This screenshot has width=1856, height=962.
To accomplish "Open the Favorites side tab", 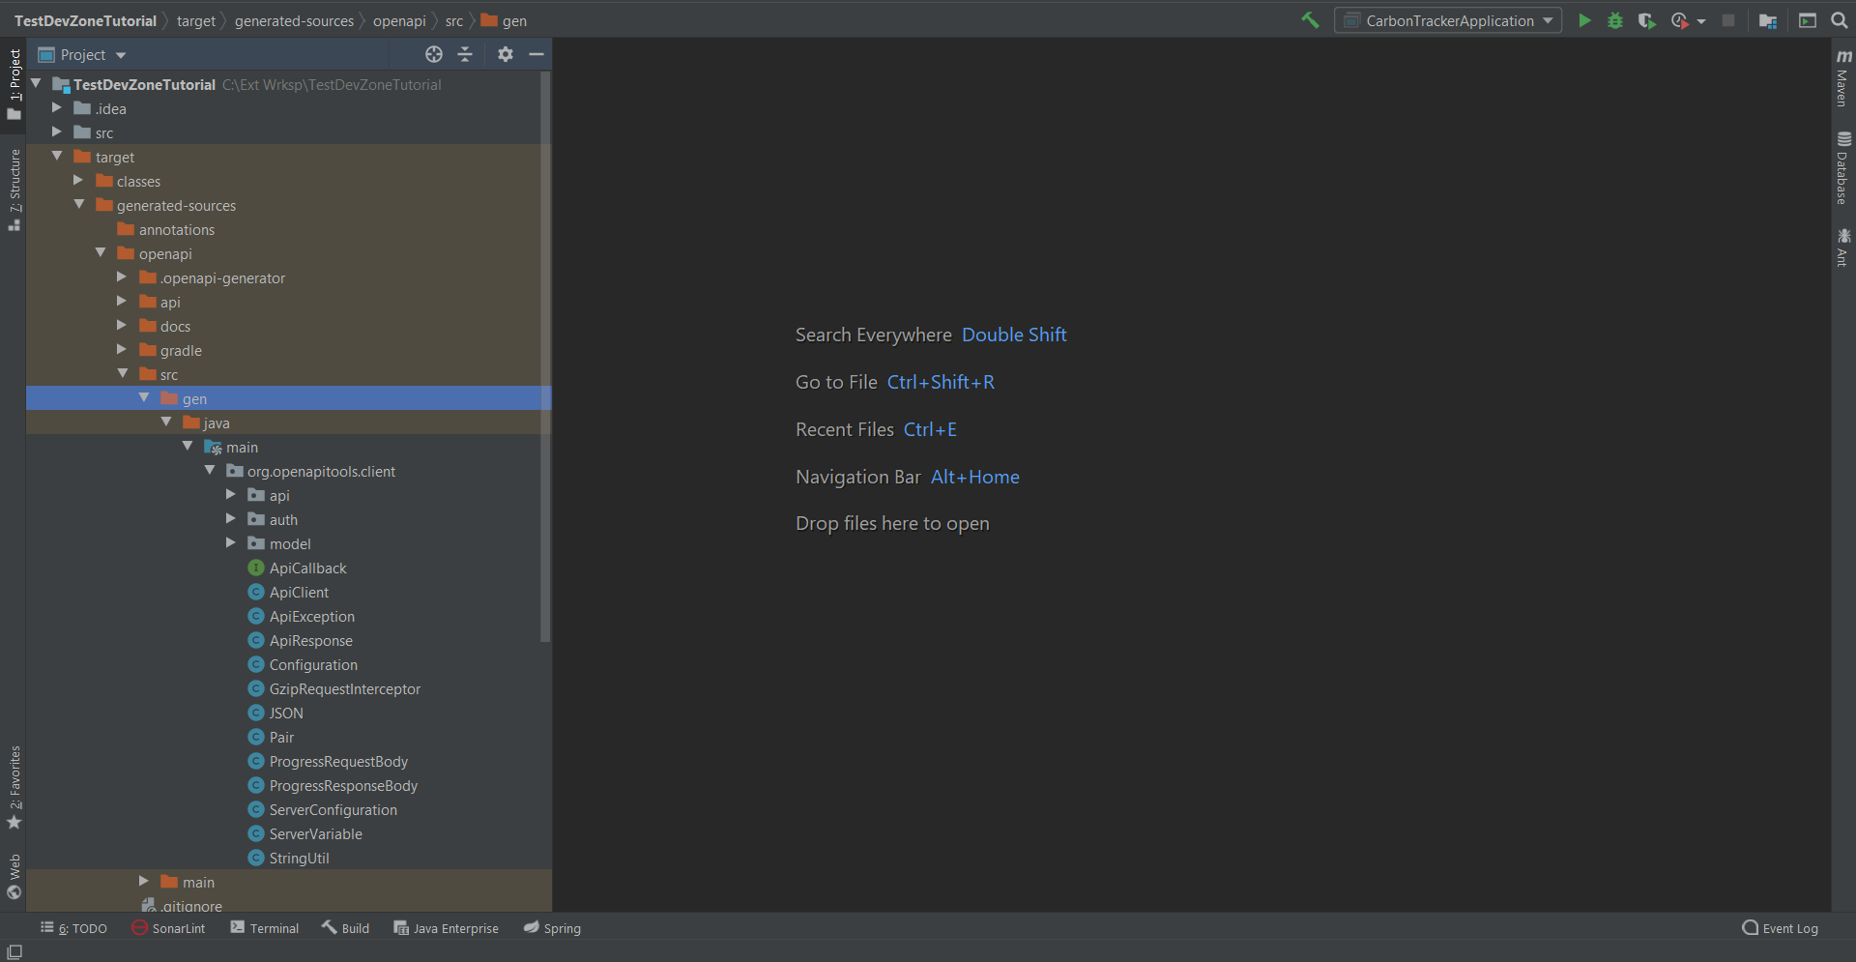I will 14,787.
